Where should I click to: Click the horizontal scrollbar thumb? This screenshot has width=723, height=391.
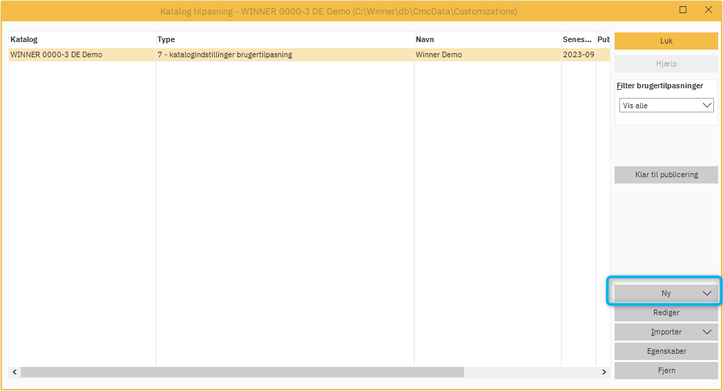click(242, 372)
